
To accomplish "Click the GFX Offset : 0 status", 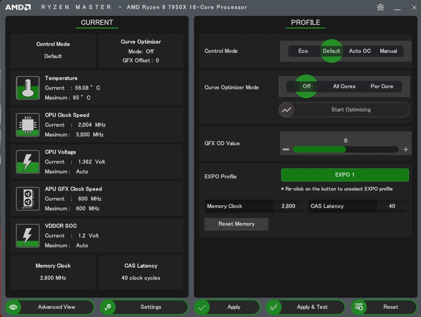I will pyautogui.click(x=141, y=61).
